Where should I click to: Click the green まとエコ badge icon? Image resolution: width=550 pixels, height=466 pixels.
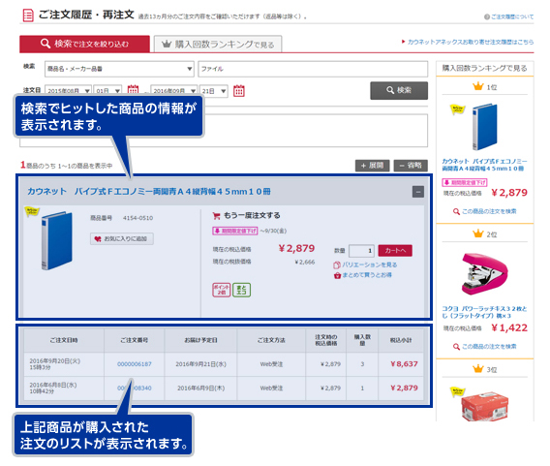point(241,290)
